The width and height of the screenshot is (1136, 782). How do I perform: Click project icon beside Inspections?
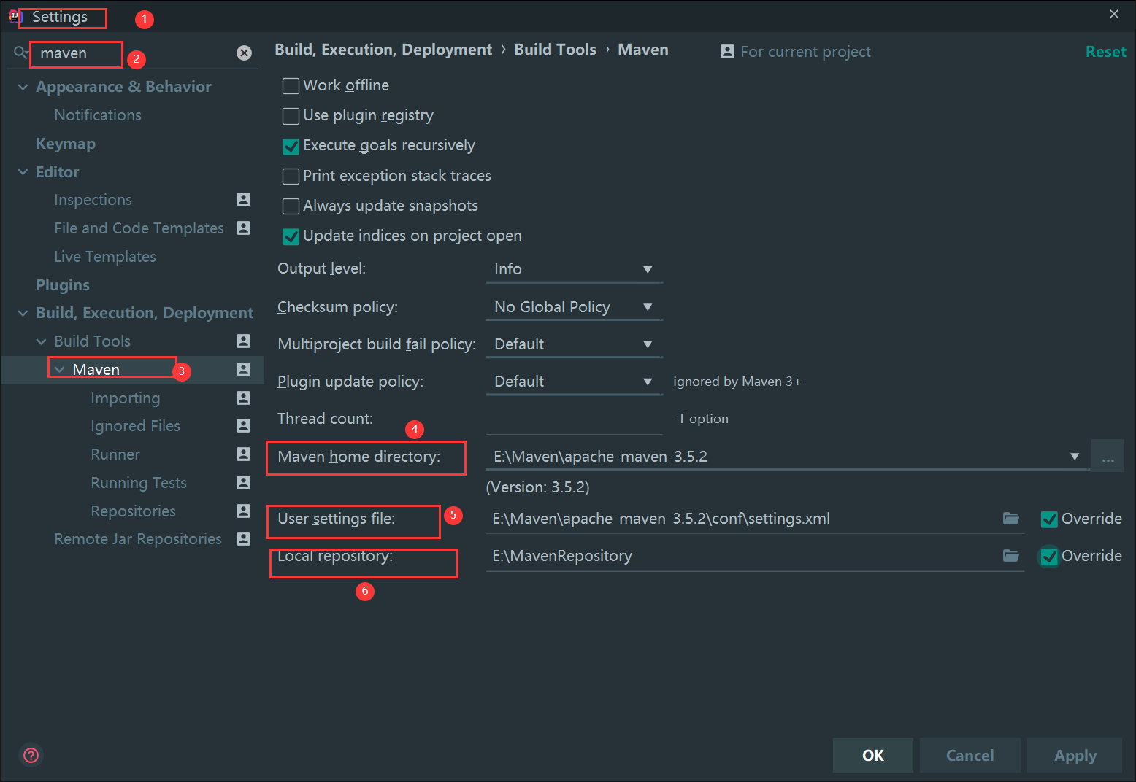[x=244, y=200]
